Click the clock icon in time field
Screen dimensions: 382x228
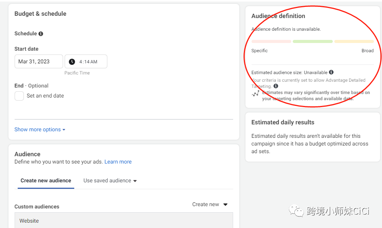72,62
